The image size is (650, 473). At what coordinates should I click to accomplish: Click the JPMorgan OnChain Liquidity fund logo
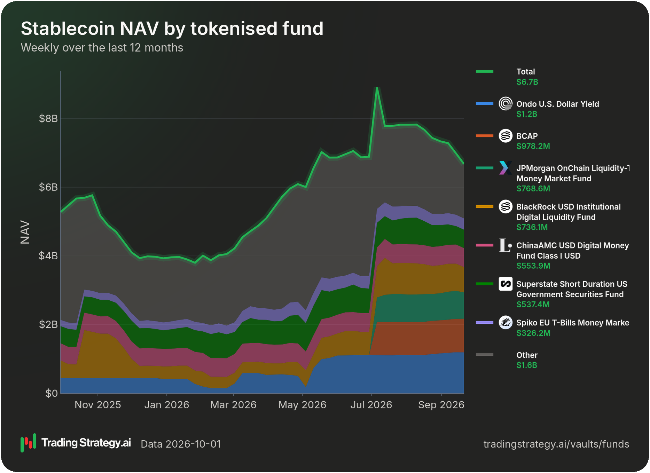point(506,168)
